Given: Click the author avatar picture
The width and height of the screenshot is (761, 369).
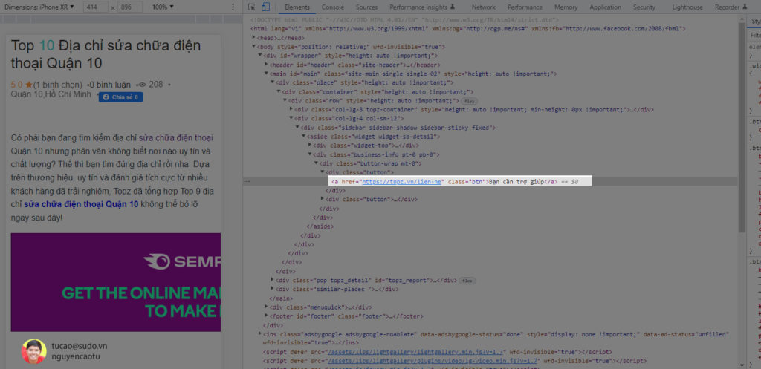Looking at the screenshot, I should 33,350.
